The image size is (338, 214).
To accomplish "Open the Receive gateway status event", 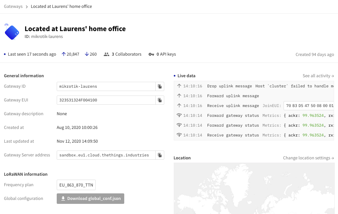I will (233, 135).
